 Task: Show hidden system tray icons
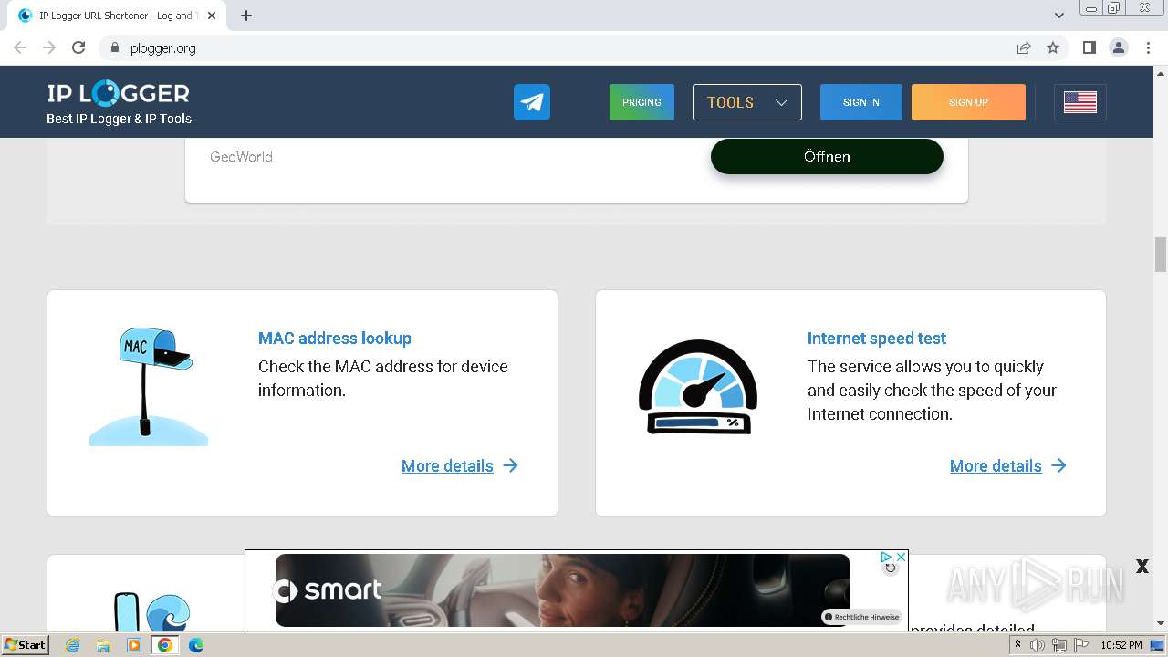[x=1017, y=645]
